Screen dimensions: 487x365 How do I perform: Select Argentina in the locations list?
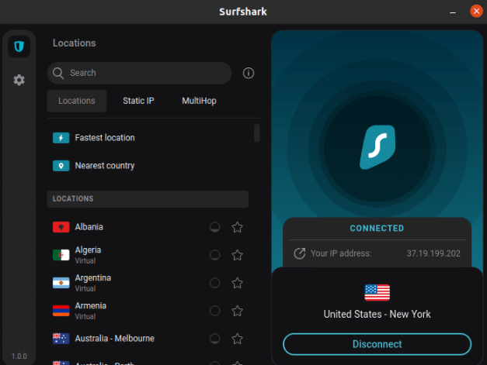(148, 283)
